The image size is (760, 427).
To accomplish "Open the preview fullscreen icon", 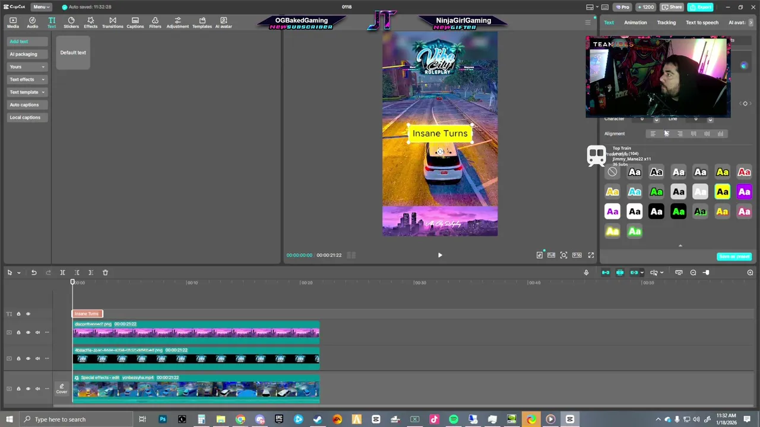I will [x=591, y=255].
